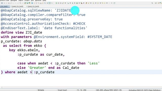This screenshot has width=162, height=91.
Task: Click the yellow back navigation arrow in toolbar
Action: point(103,3)
